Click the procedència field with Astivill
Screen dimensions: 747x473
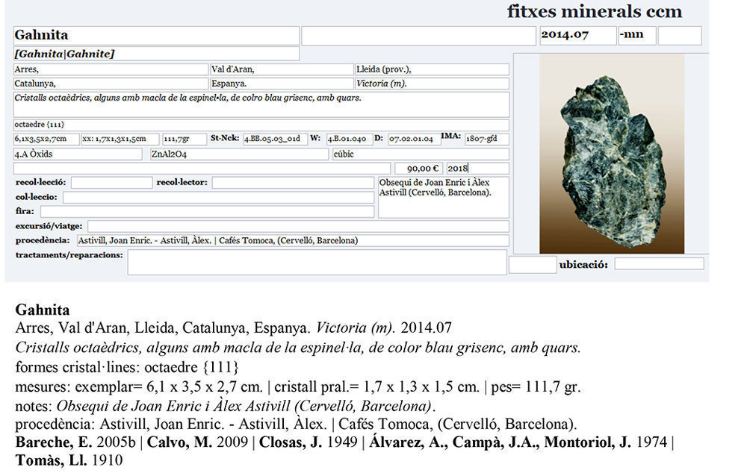(293, 240)
